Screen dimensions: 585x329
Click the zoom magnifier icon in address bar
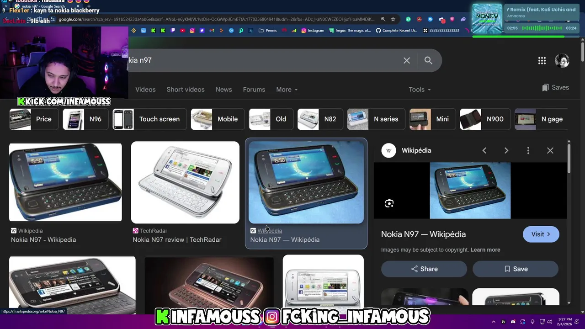(383, 19)
